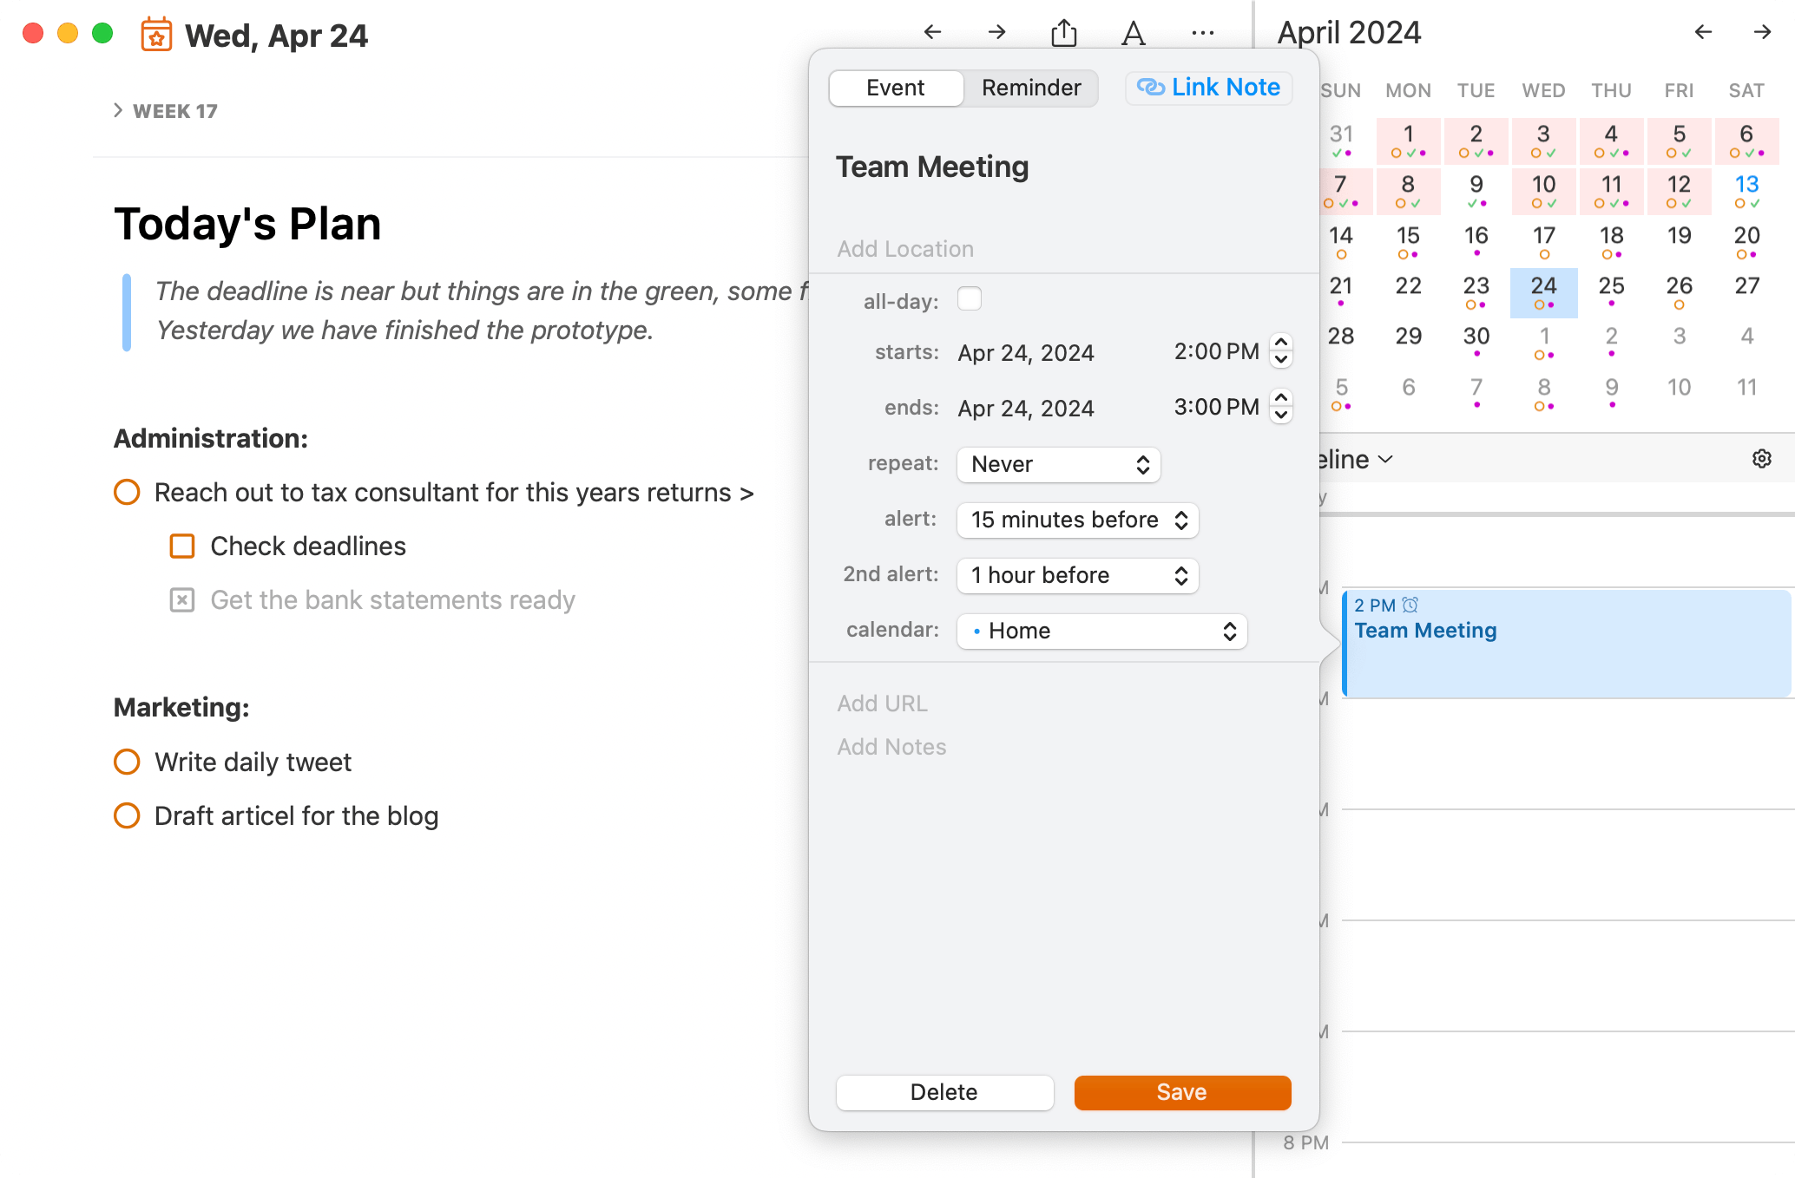Mark 'Write daily tweet' as done
The width and height of the screenshot is (1795, 1178).
click(x=127, y=762)
